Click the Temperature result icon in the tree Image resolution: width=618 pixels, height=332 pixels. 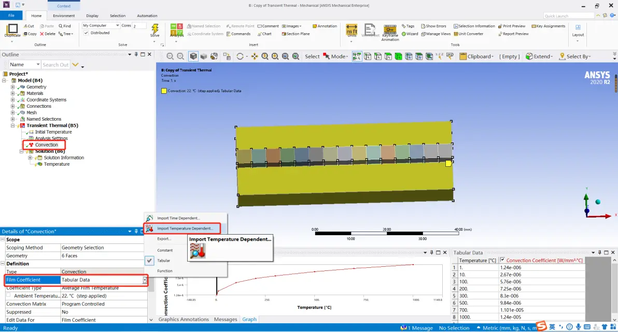point(40,164)
